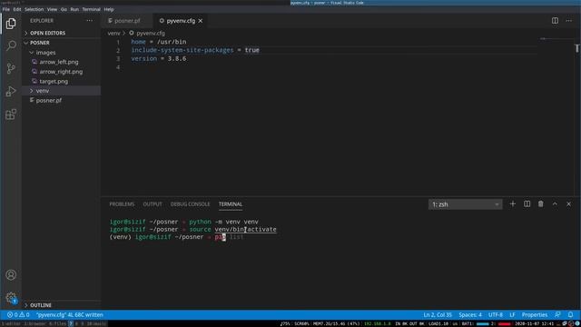The image size is (581, 327).
Task: Select the arrow_left.png file
Action: coord(59,62)
